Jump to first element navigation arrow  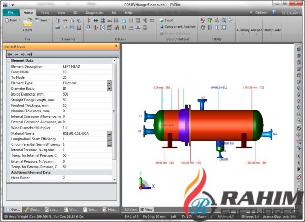pos(10,54)
